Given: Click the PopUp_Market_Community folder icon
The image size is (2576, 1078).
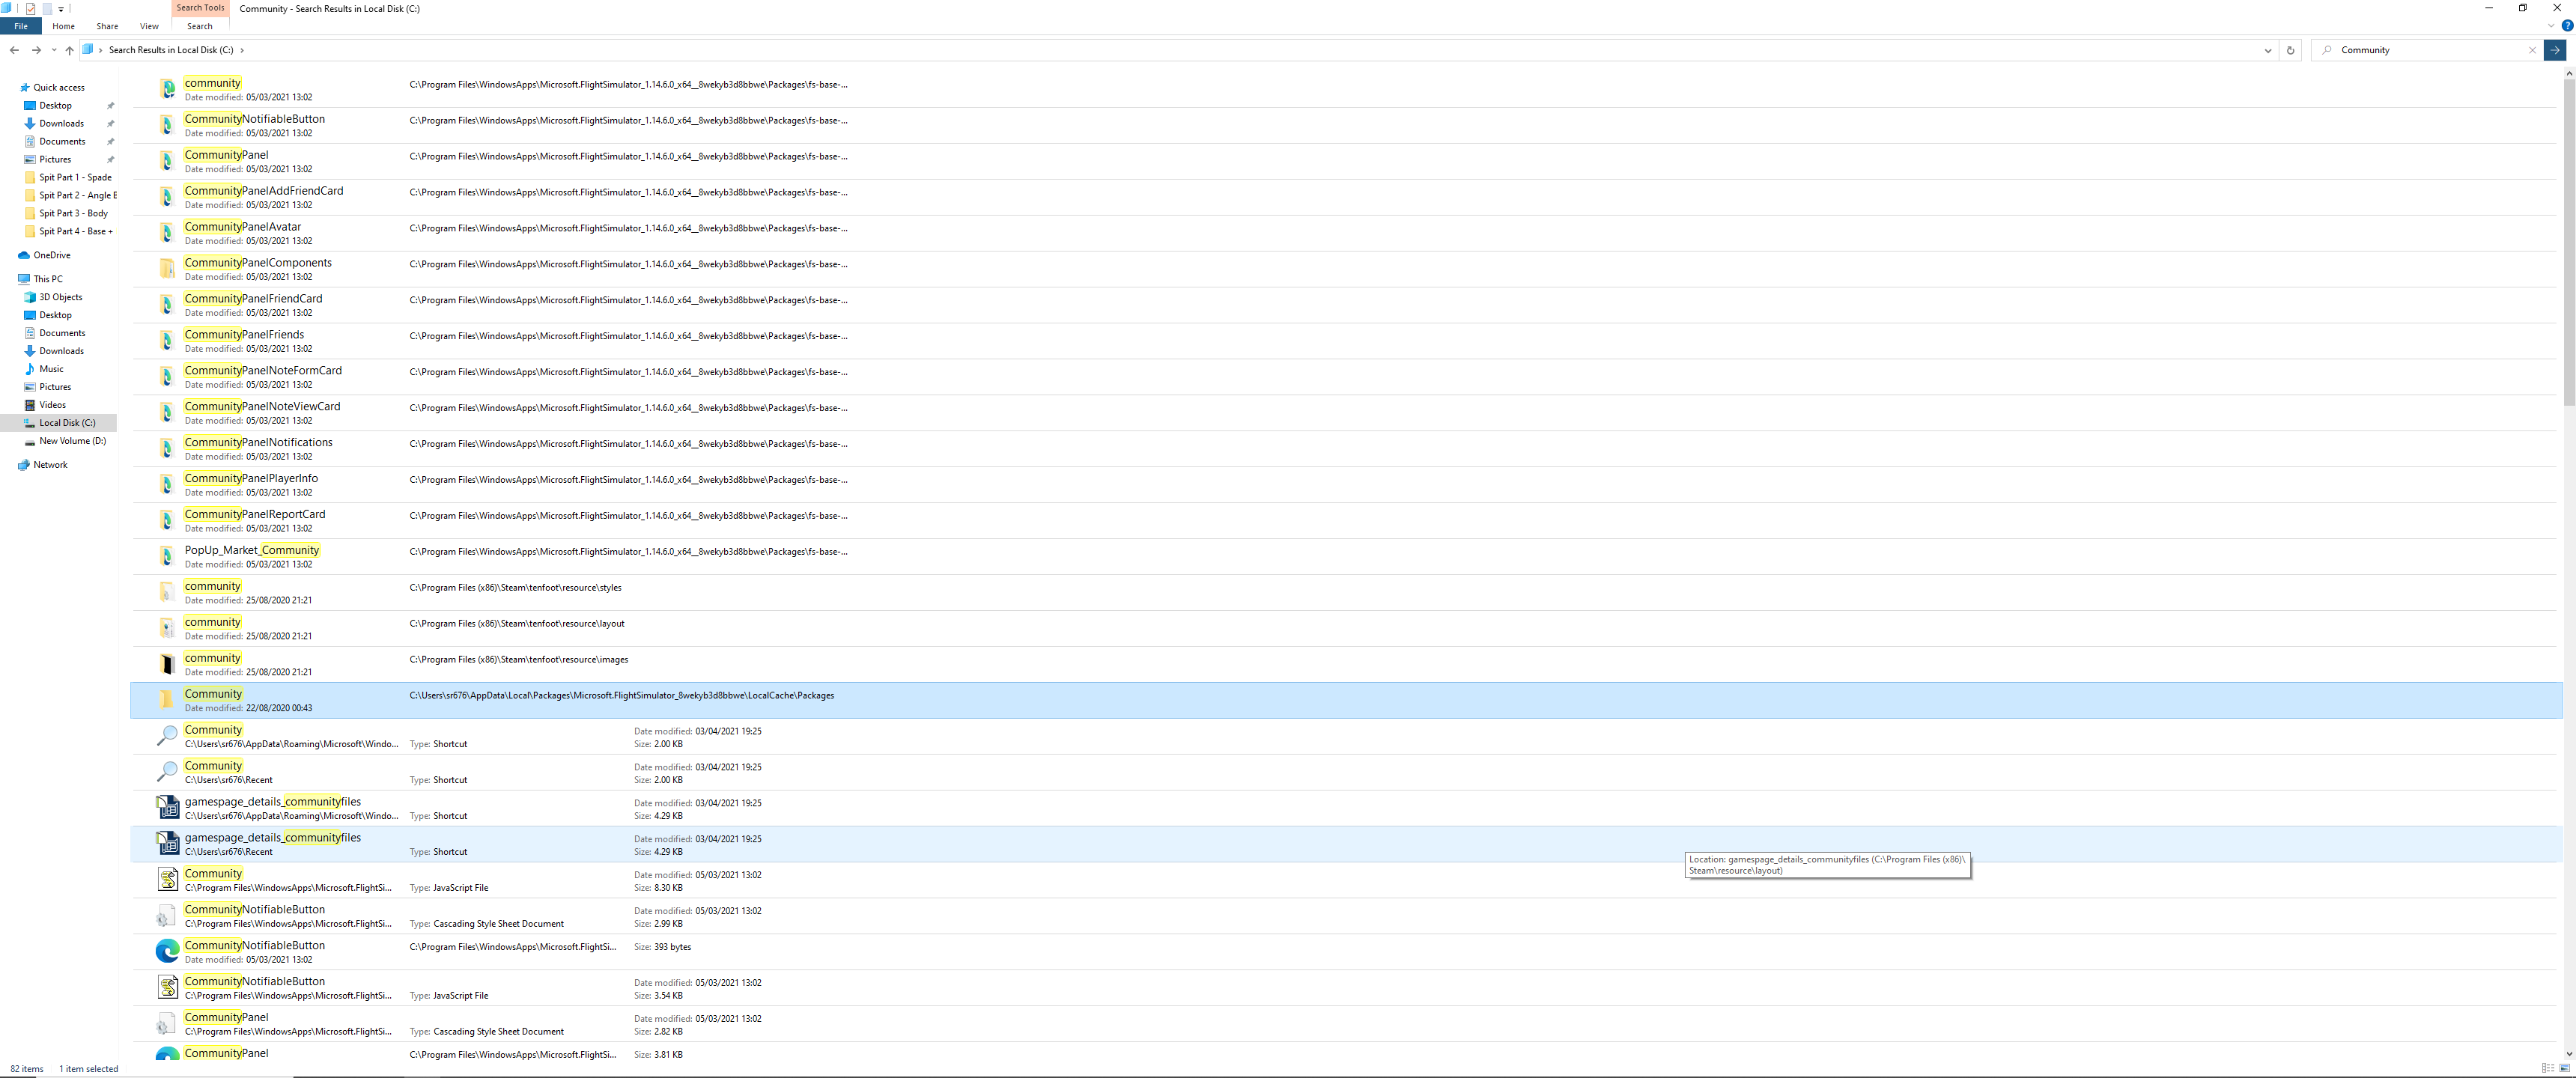Looking at the screenshot, I should coord(167,556).
